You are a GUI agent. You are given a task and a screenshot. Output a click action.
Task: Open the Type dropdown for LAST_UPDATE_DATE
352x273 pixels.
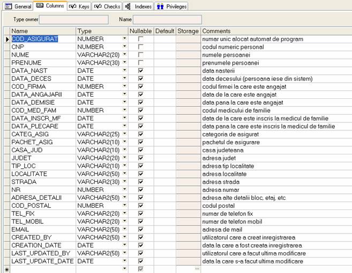point(124,261)
